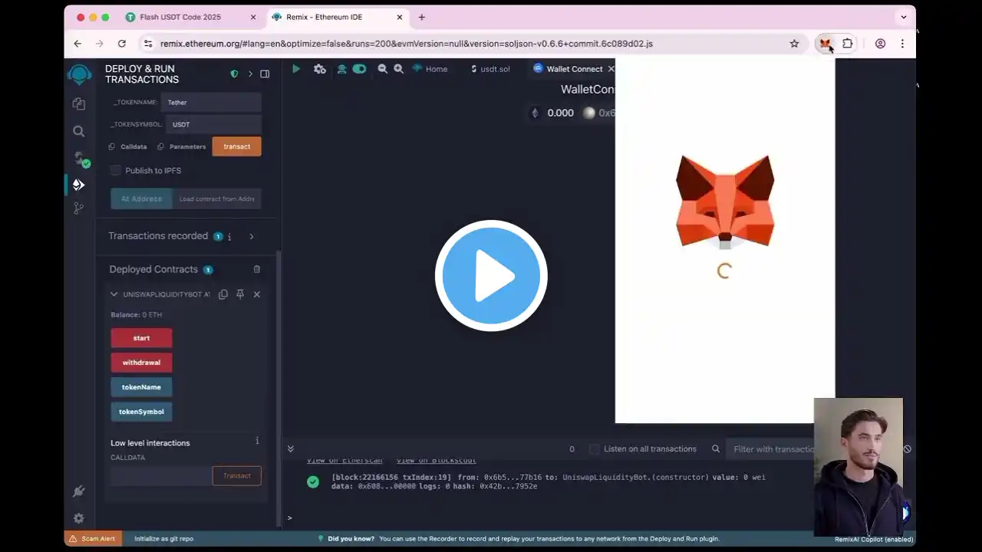Click the Transactions recorded info icon

[229, 237]
